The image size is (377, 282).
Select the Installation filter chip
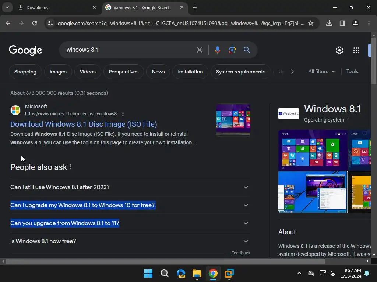coord(190,72)
